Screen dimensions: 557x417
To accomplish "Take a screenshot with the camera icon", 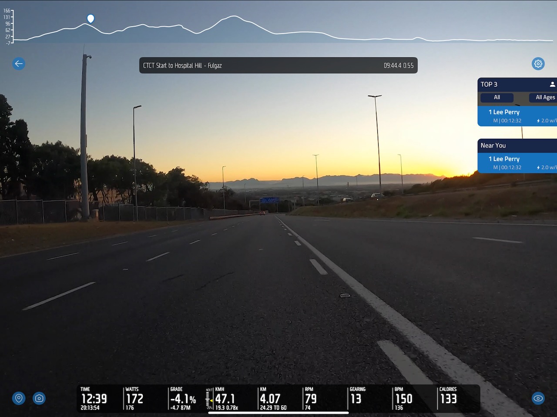I will click(39, 398).
